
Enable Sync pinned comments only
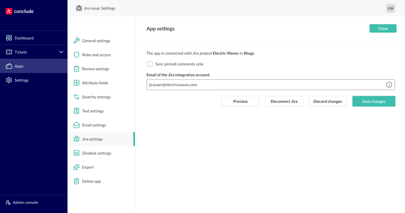tap(150, 64)
